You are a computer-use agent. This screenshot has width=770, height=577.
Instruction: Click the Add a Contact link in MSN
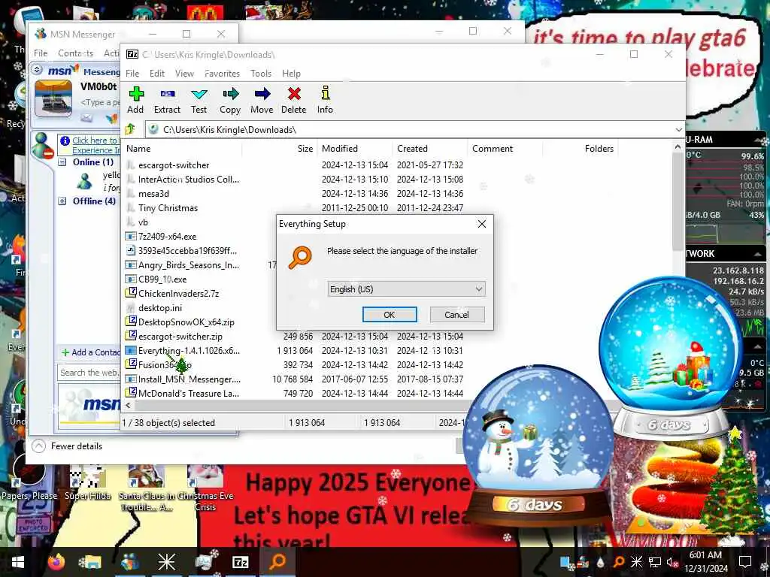tap(91, 352)
